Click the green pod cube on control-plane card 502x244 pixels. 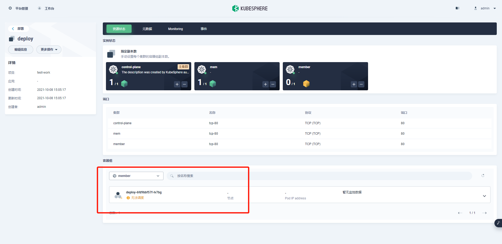(125, 84)
